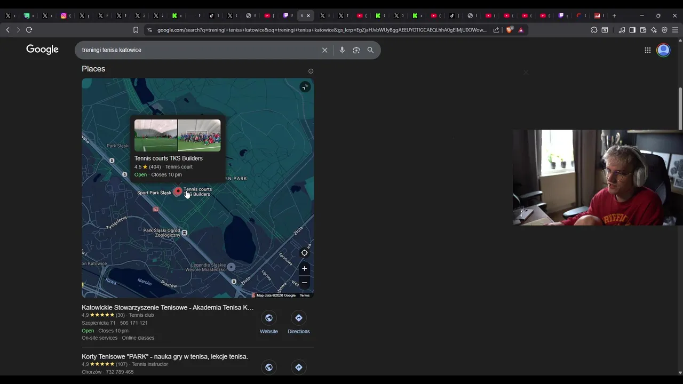This screenshot has height=384, width=683.
Task: Open the Google account avatar
Action: [x=663, y=50]
